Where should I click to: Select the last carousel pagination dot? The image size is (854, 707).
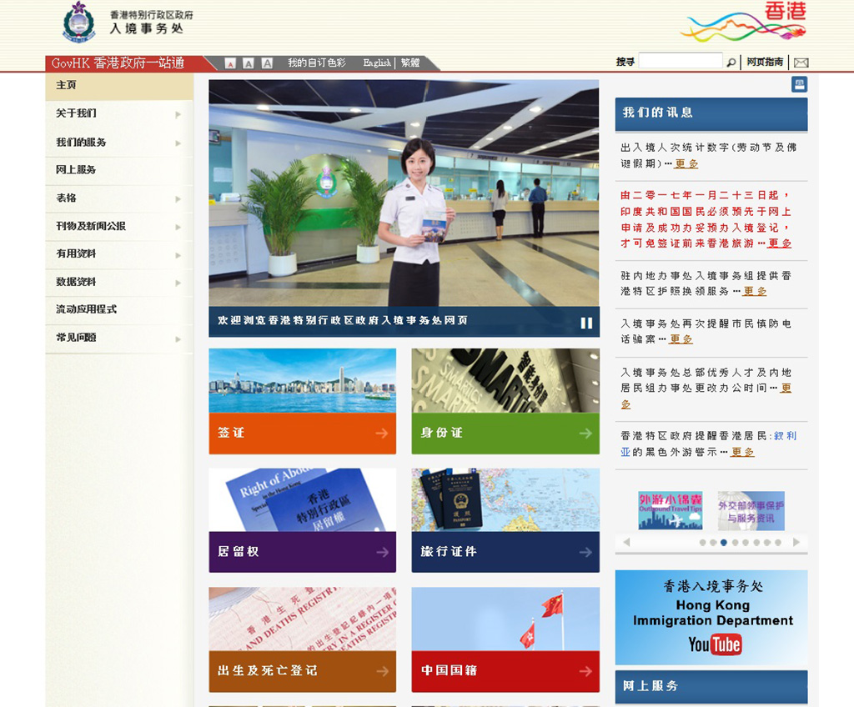[x=778, y=543]
